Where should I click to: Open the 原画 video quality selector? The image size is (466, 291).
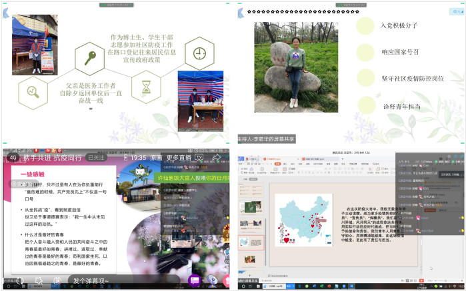(x=155, y=158)
